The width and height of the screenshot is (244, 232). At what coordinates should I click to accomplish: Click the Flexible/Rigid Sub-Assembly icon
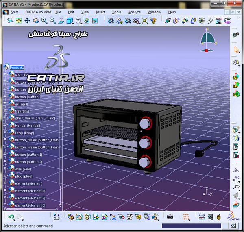227,21
